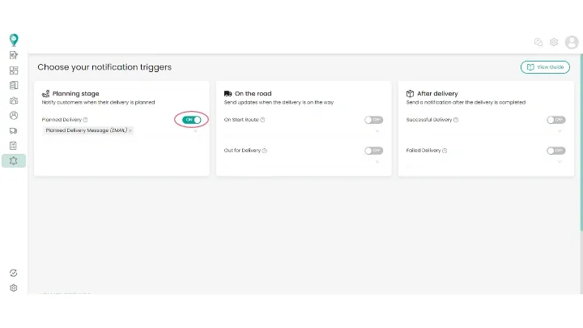
Task: Expand the Out for Delivery dropdown chevron
Action: pyautogui.click(x=377, y=161)
